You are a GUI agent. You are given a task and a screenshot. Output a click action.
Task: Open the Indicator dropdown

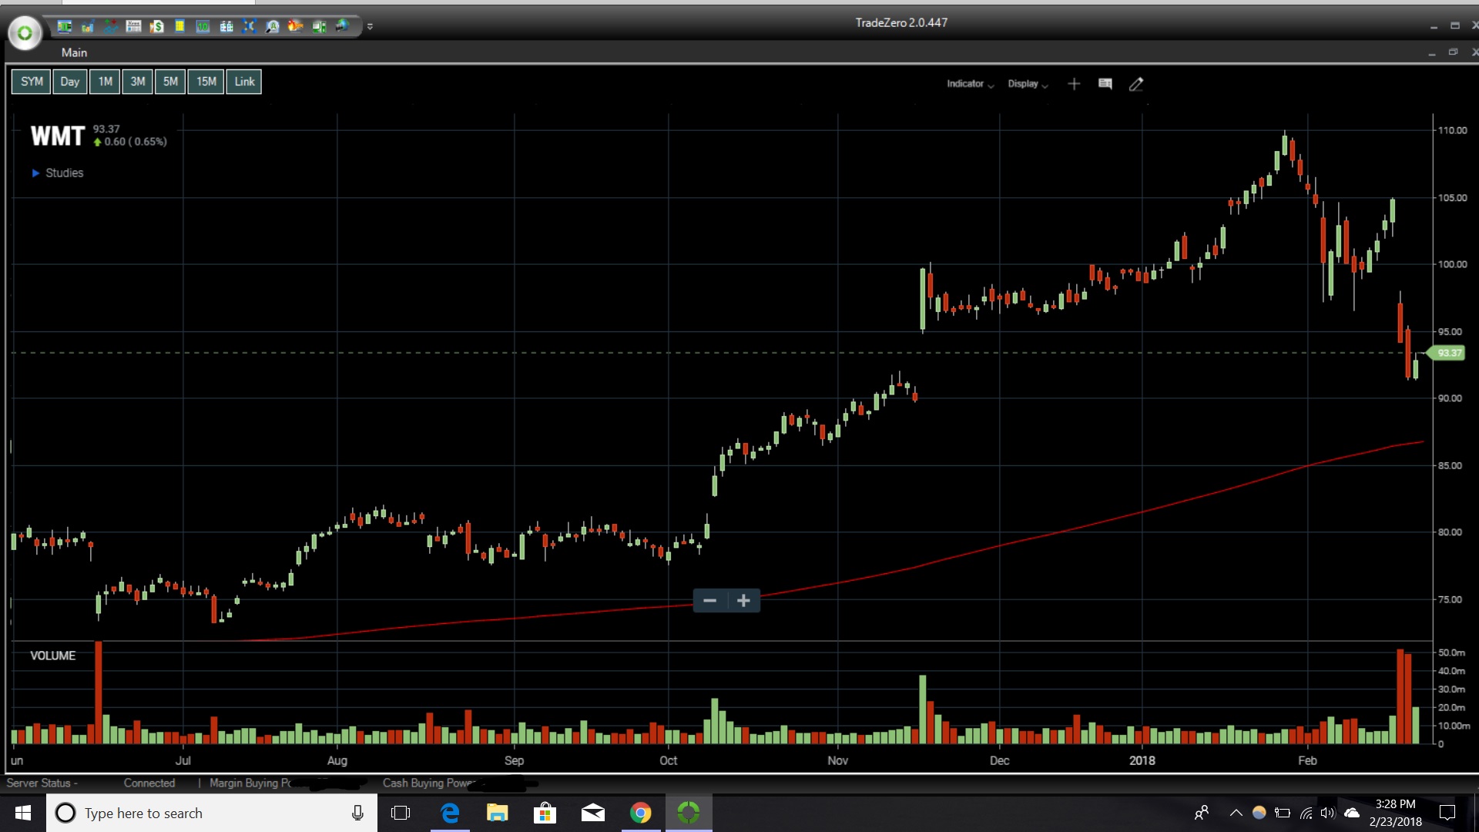point(970,84)
